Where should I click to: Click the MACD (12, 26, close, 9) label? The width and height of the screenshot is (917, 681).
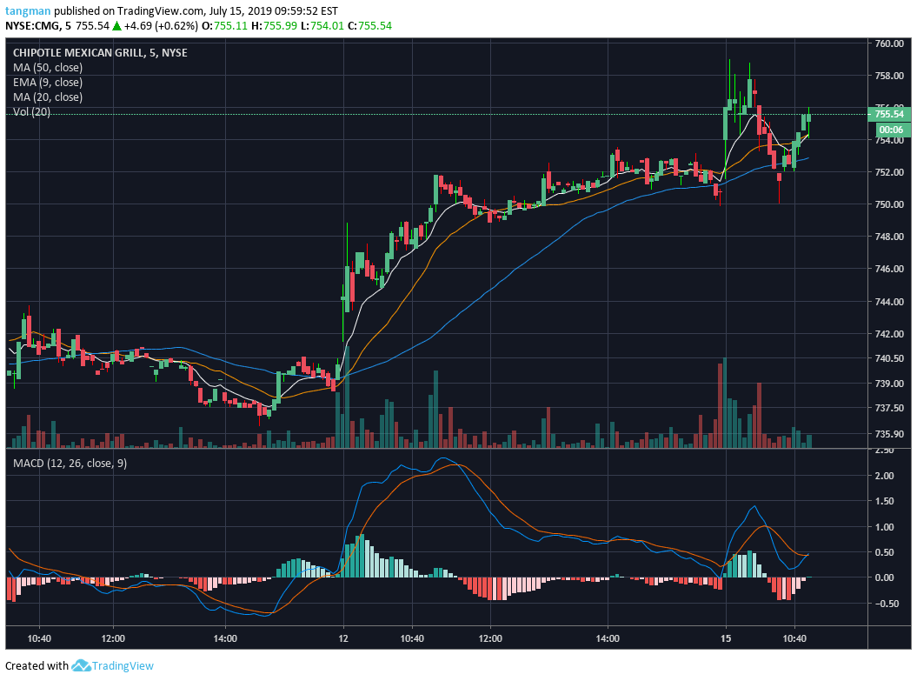click(x=70, y=463)
